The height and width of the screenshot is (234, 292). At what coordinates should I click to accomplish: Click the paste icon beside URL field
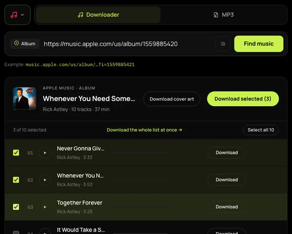pyautogui.click(x=223, y=44)
